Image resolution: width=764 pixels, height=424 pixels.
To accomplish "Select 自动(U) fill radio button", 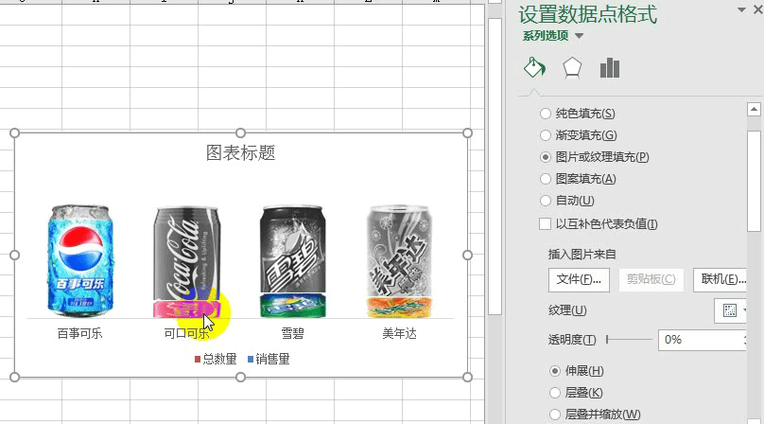I will click(x=546, y=201).
